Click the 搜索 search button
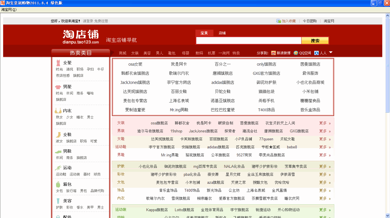 [x=315, y=41]
